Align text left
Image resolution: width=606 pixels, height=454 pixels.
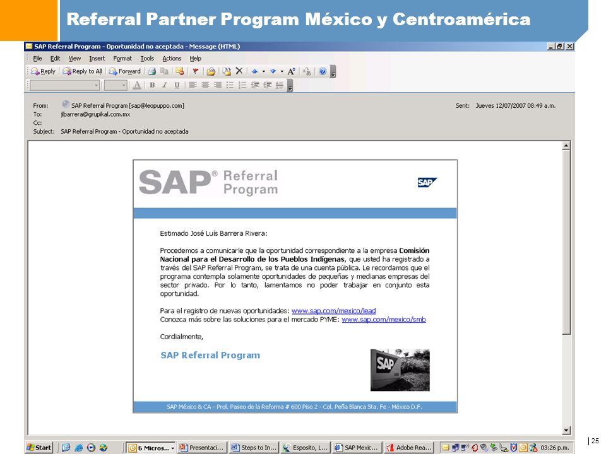point(193,85)
